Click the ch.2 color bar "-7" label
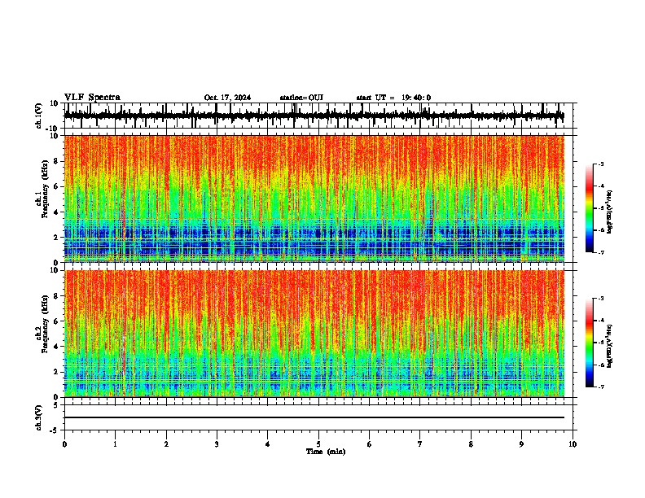The width and height of the screenshot is (645, 498). click(x=600, y=387)
